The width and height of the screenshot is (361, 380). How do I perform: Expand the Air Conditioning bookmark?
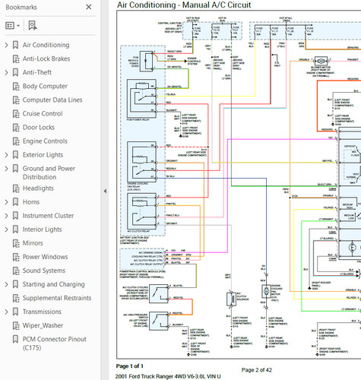click(7, 45)
